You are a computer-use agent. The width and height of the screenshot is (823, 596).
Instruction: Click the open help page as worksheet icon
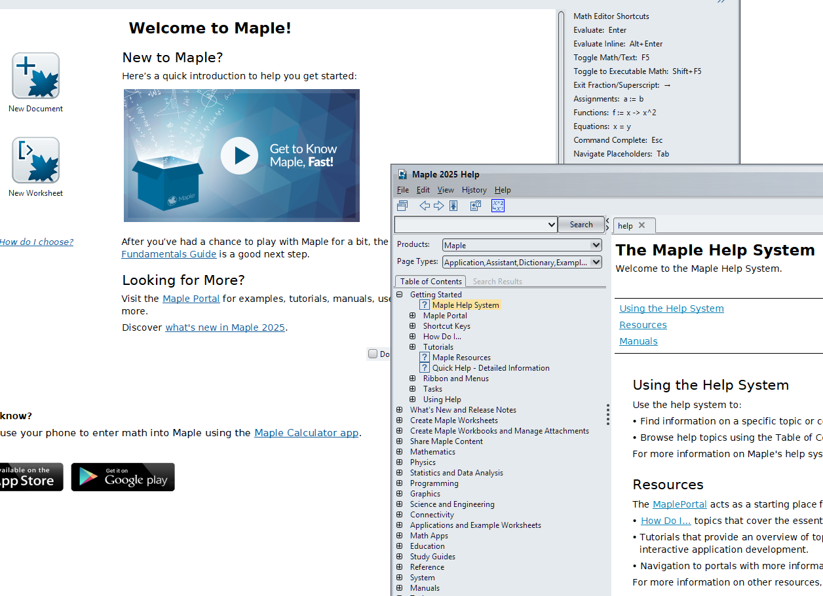click(476, 206)
